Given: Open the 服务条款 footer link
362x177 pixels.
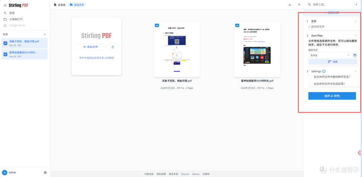Looking at the screenshot, I should (x=173, y=174).
